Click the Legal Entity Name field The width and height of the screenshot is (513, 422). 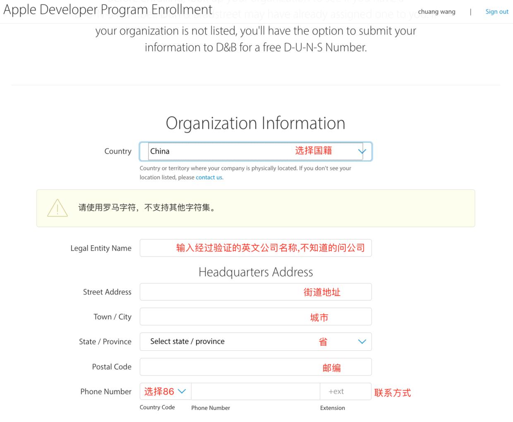click(x=256, y=248)
